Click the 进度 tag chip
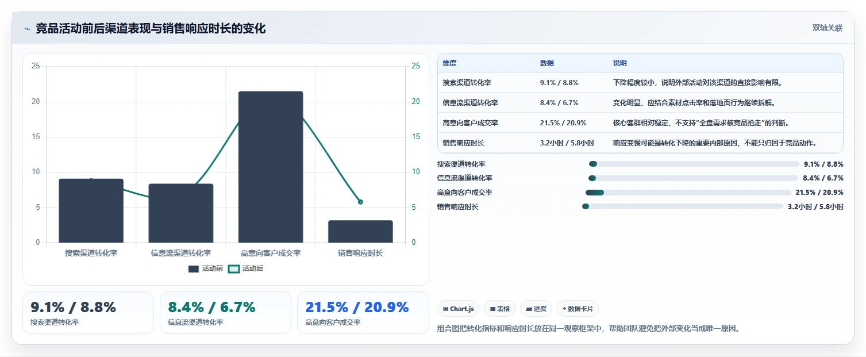 pos(536,309)
